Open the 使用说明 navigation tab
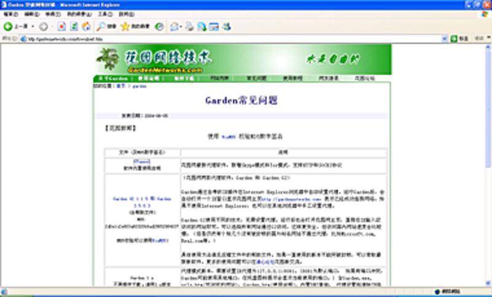This screenshot has width=492, height=297. point(149,79)
